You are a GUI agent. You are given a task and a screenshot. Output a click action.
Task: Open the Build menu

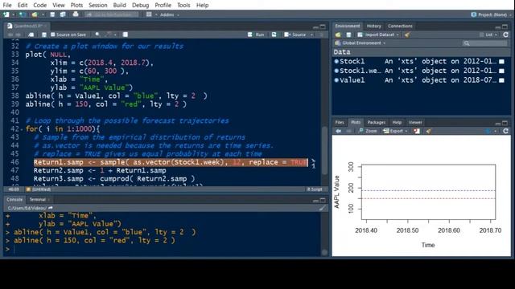119,6
